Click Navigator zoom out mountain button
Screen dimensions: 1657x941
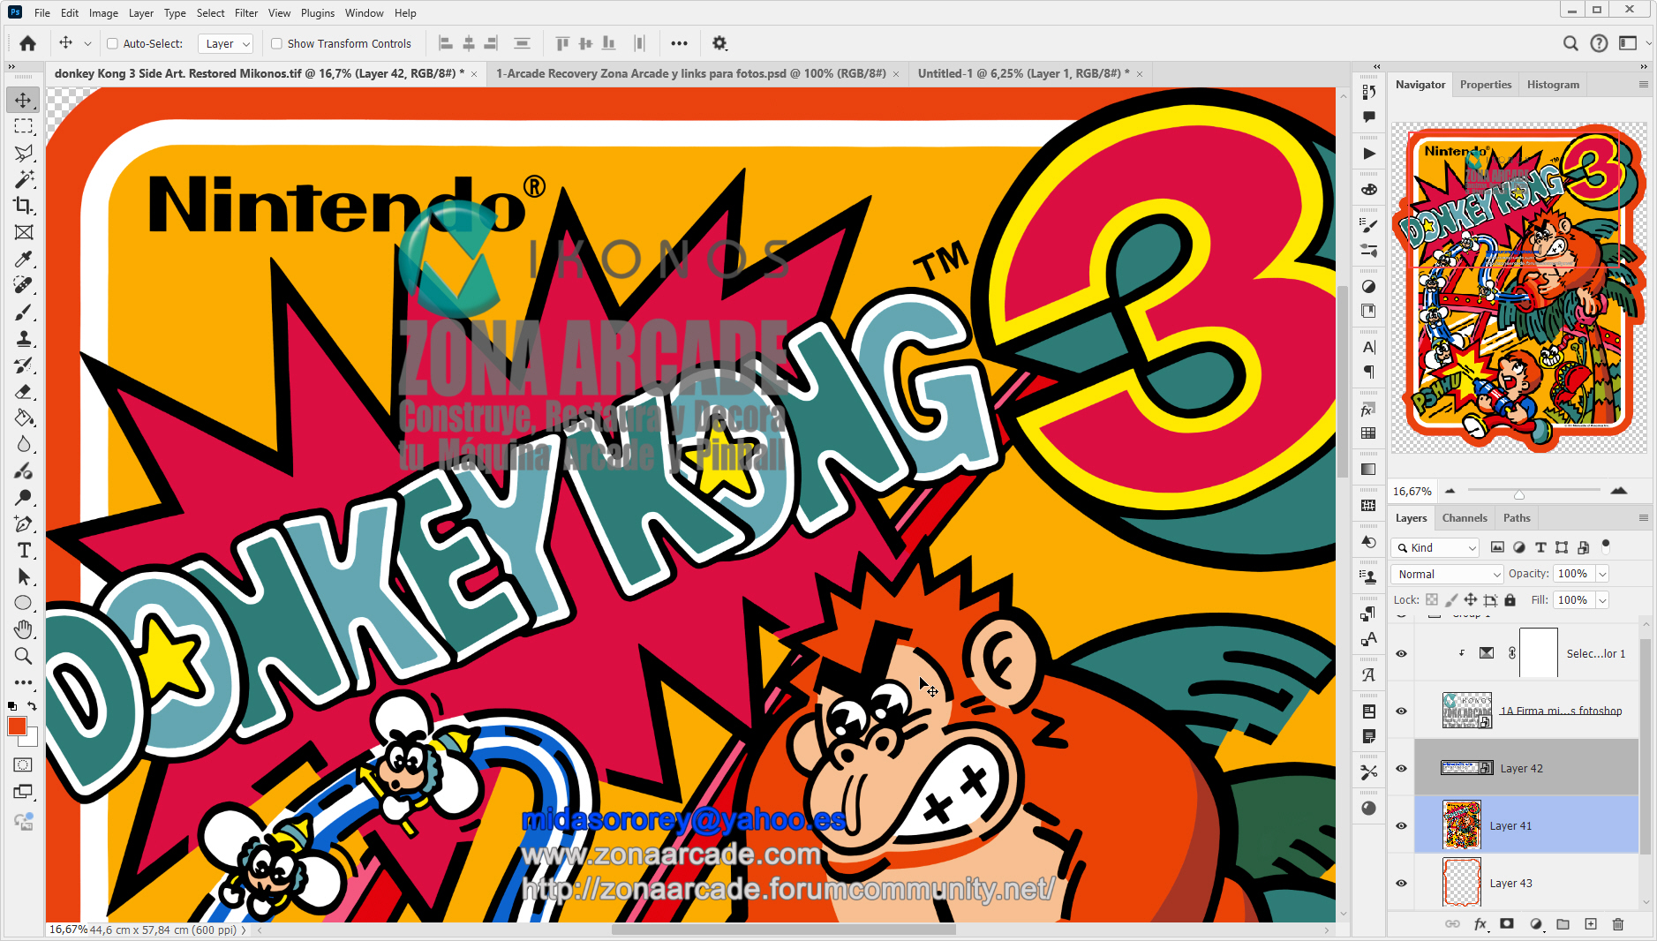(x=1450, y=491)
